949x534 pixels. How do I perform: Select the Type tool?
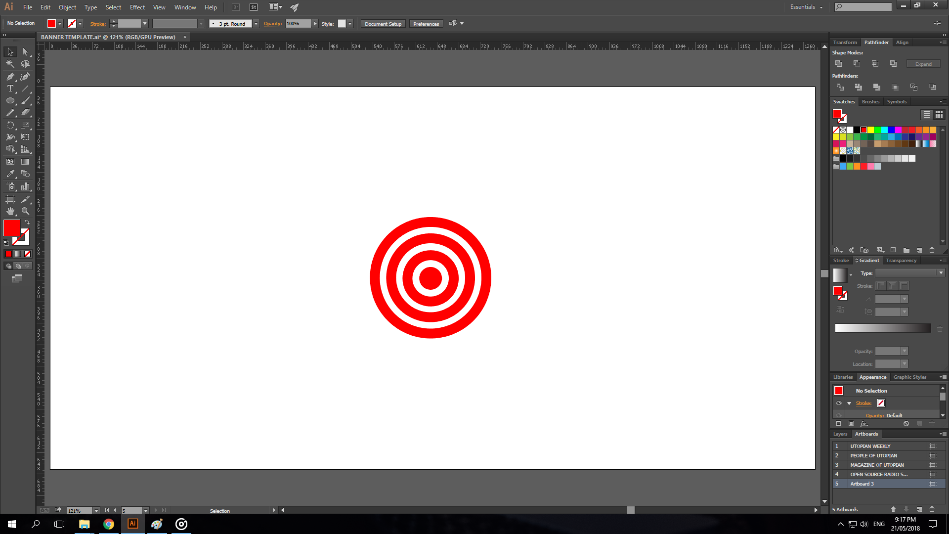pyautogui.click(x=10, y=89)
